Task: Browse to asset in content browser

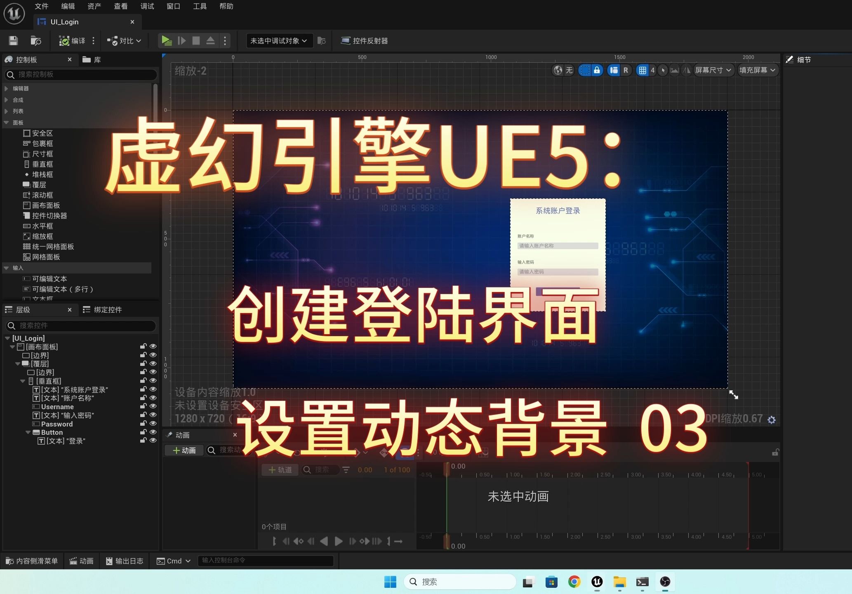Action: pyautogui.click(x=36, y=40)
